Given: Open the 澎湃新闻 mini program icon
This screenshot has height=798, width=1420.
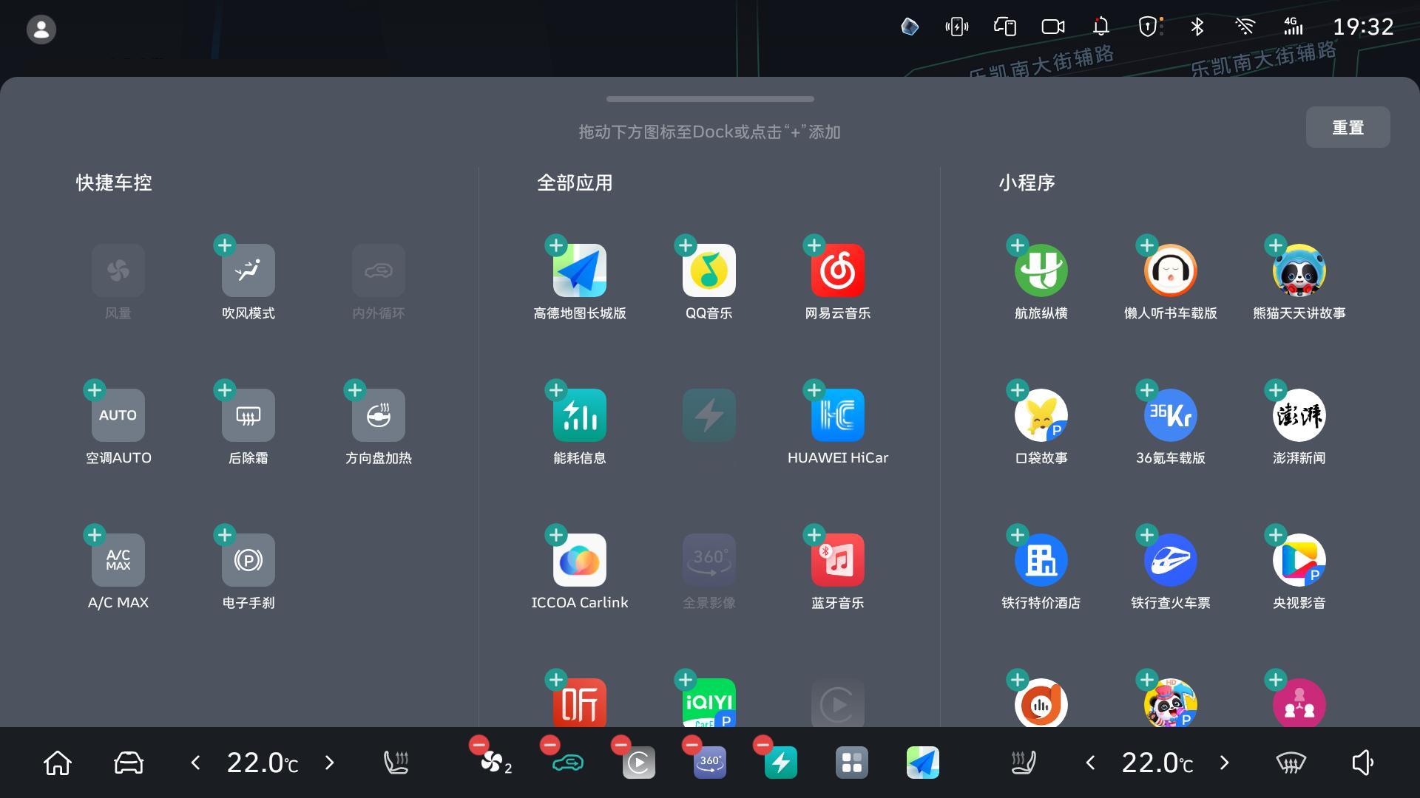Looking at the screenshot, I should tap(1299, 415).
